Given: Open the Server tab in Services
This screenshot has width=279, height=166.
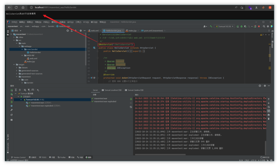Looking at the screenshot, I should pyautogui.click(x=95, y=90).
